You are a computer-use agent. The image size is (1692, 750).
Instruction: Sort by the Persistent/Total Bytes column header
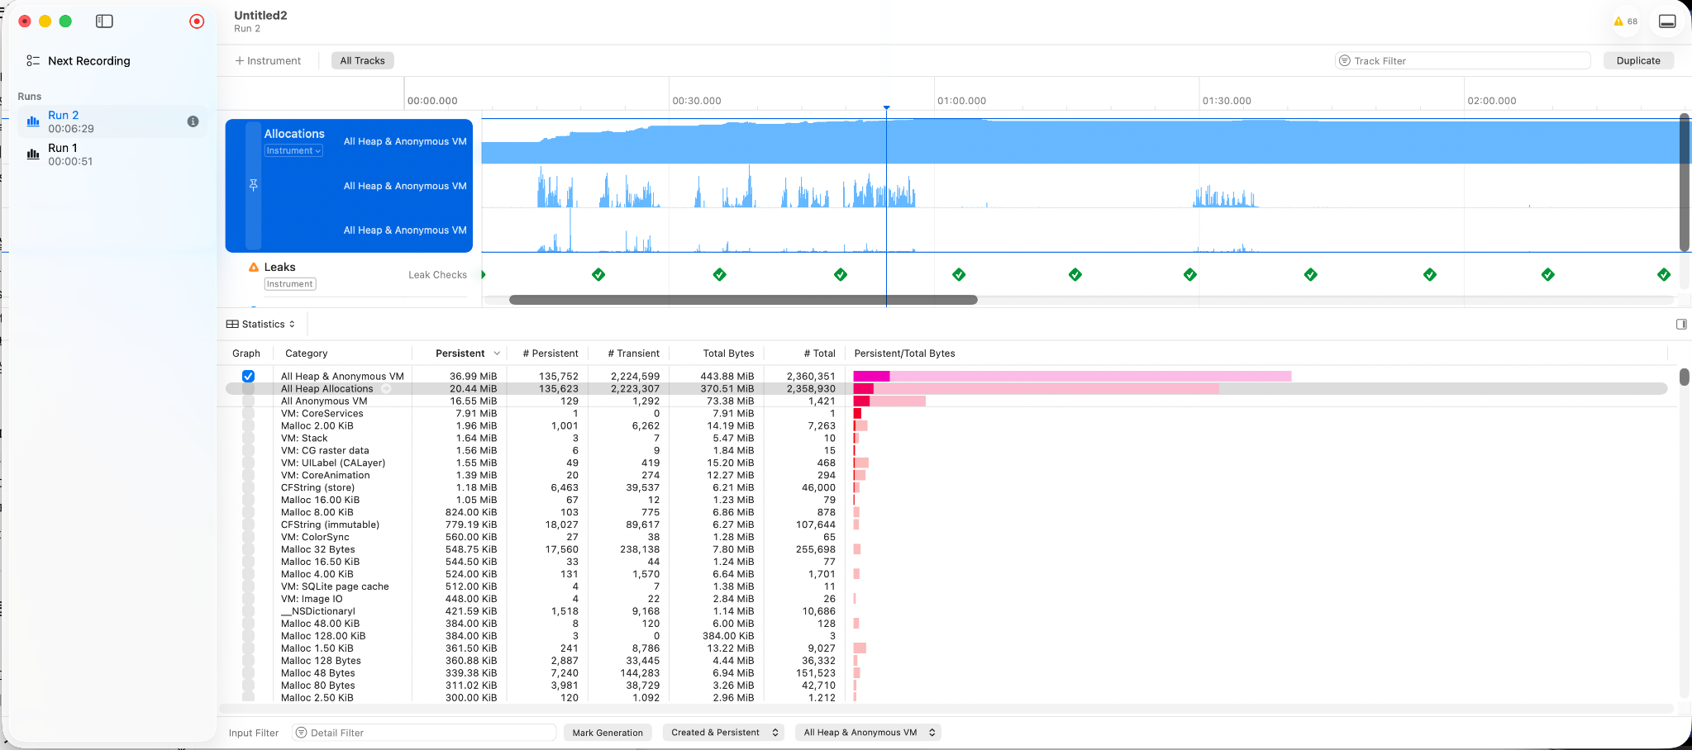tap(904, 354)
